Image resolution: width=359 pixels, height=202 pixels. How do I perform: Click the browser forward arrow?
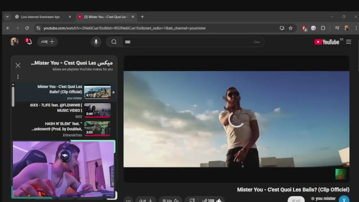click(17, 28)
